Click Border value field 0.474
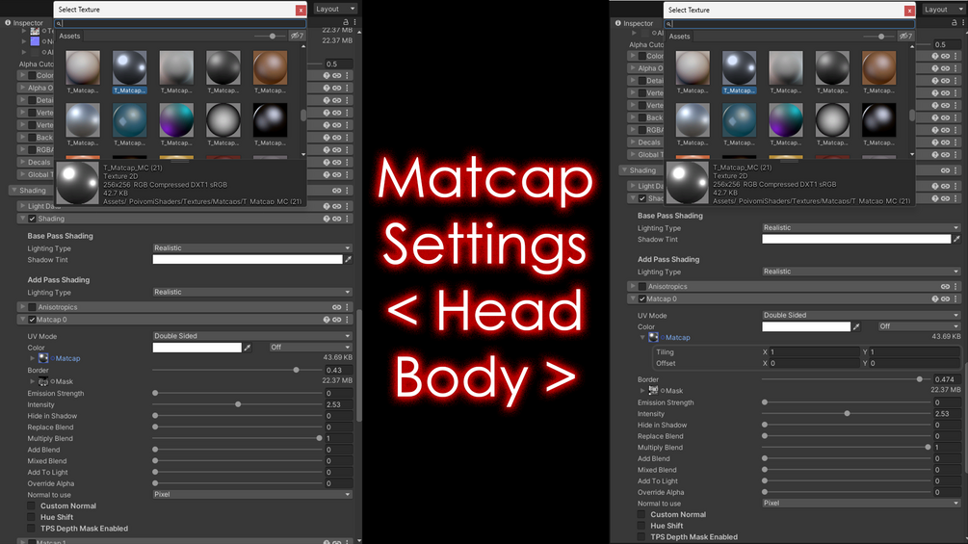Viewport: 968px width, 544px height. [947, 379]
